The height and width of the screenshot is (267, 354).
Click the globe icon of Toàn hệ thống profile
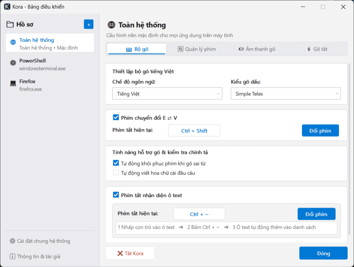click(x=13, y=42)
